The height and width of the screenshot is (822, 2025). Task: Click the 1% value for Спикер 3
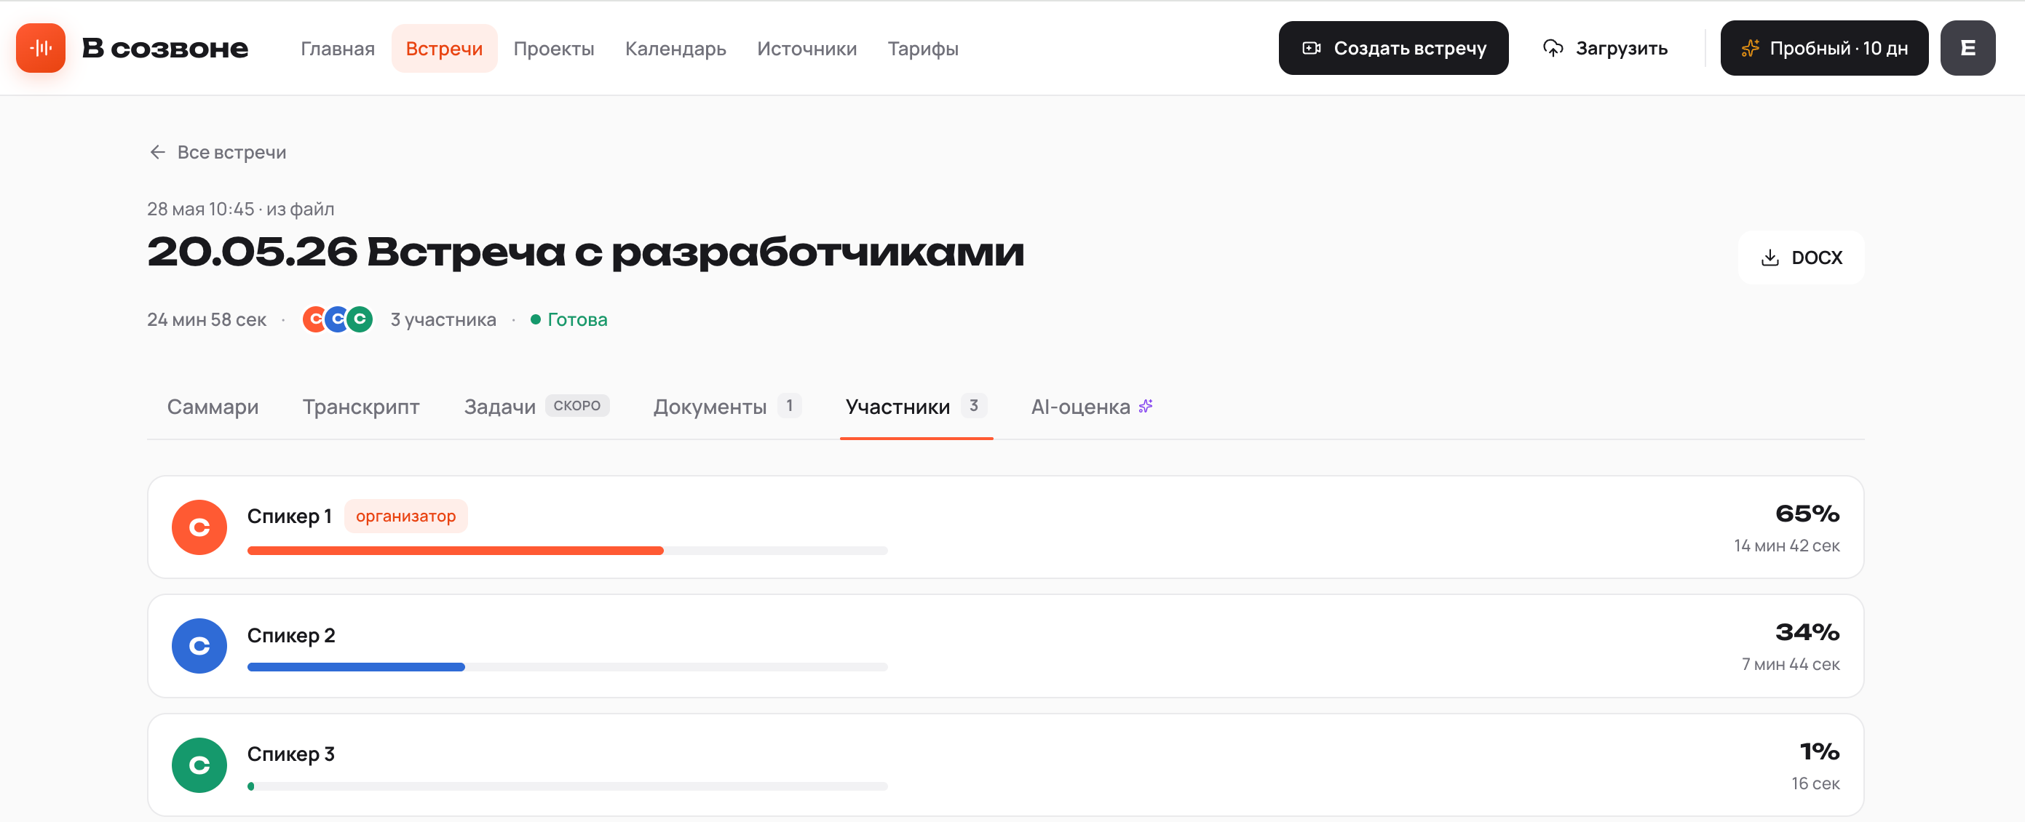click(x=1819, y=752)
